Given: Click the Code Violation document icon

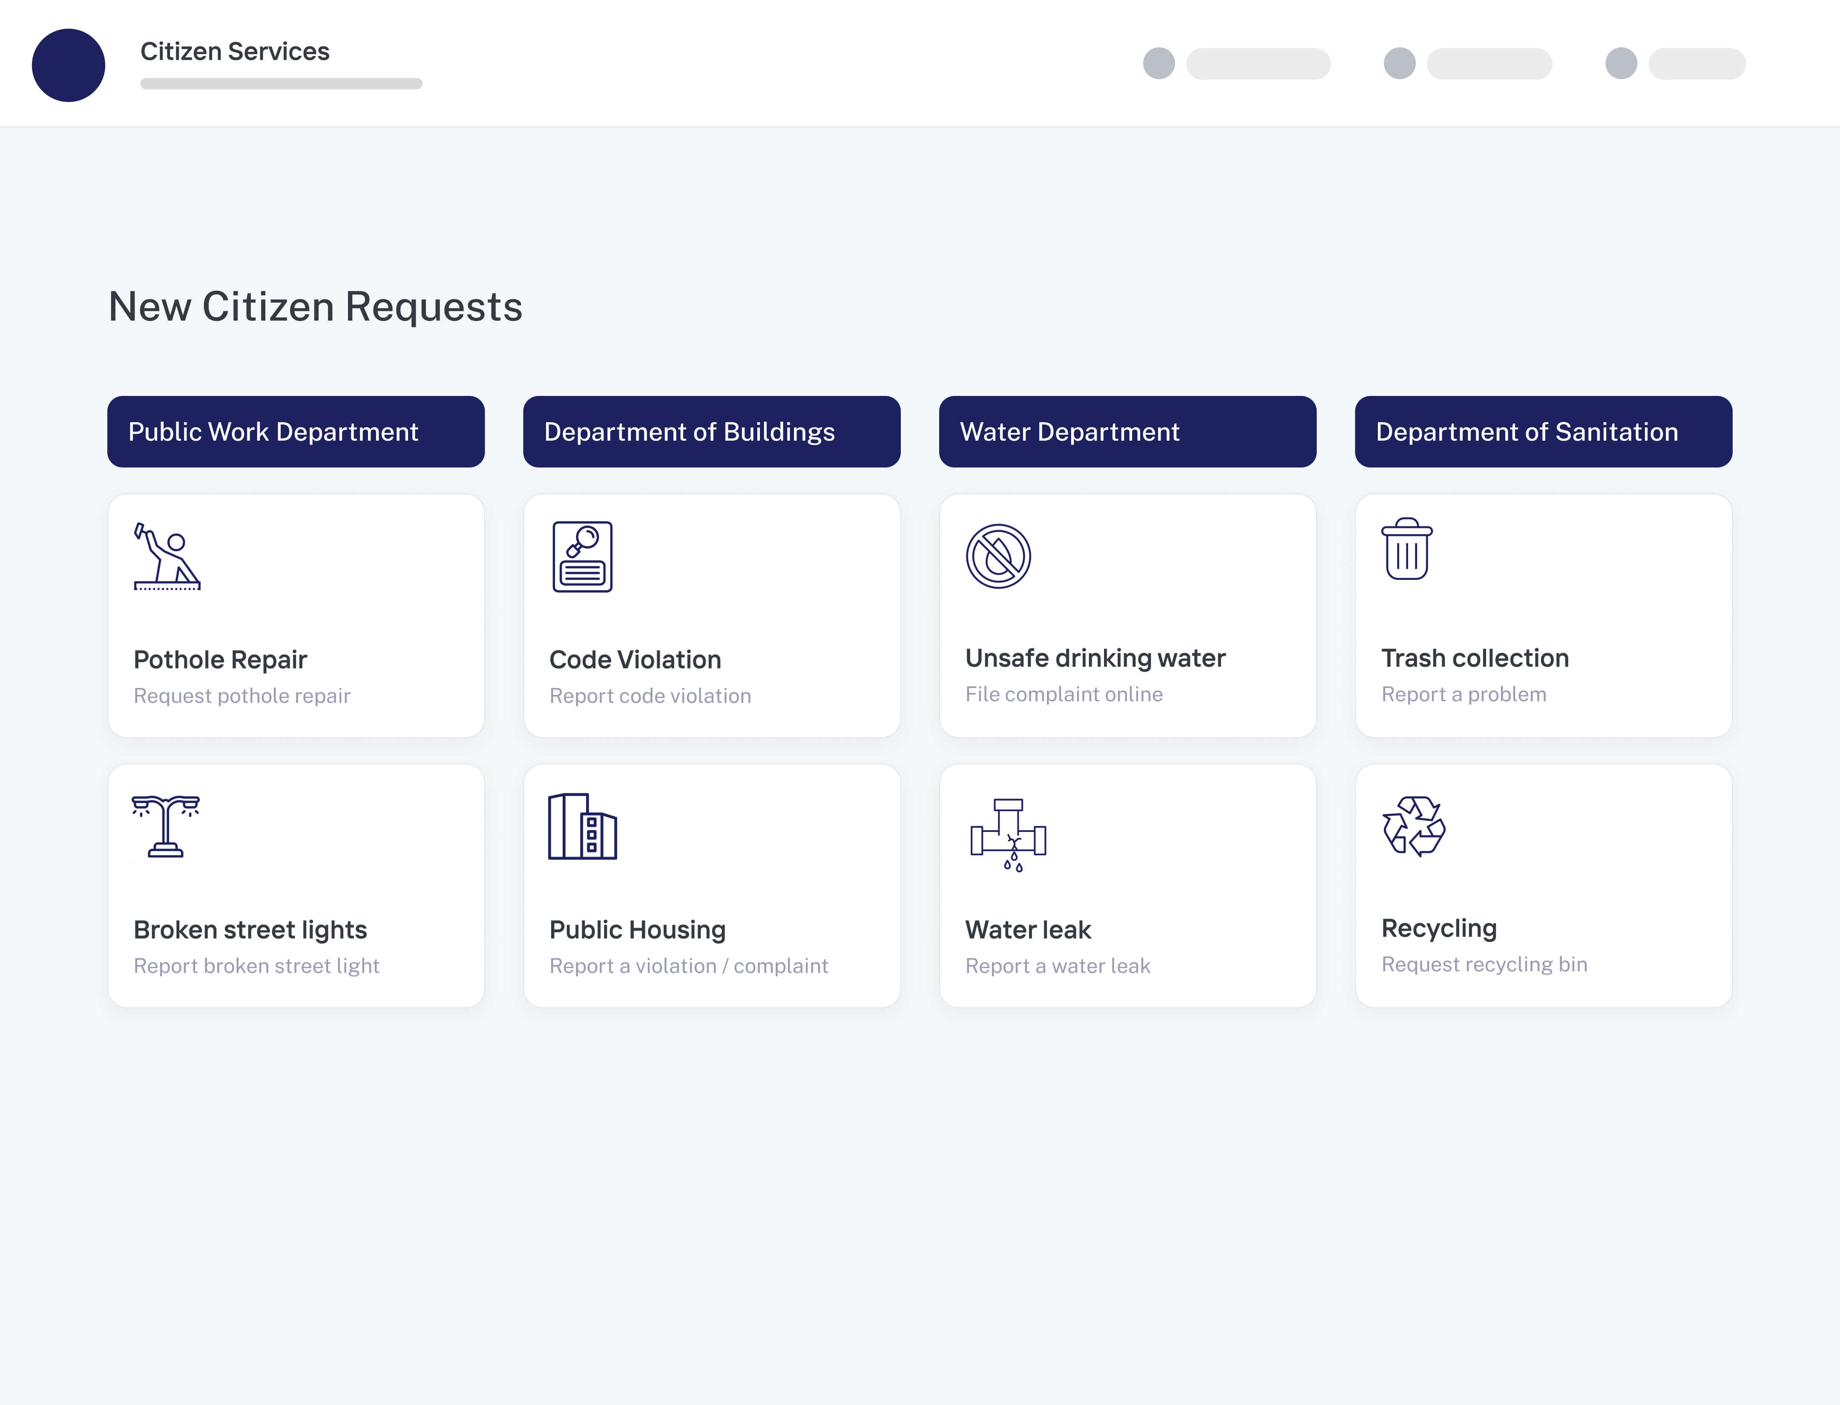Looking at the screenshot, I should tap(582, 558).
